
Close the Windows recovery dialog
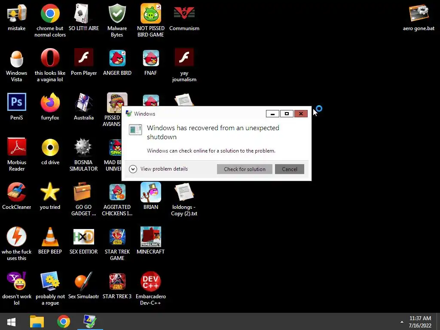tap(301, 113)
